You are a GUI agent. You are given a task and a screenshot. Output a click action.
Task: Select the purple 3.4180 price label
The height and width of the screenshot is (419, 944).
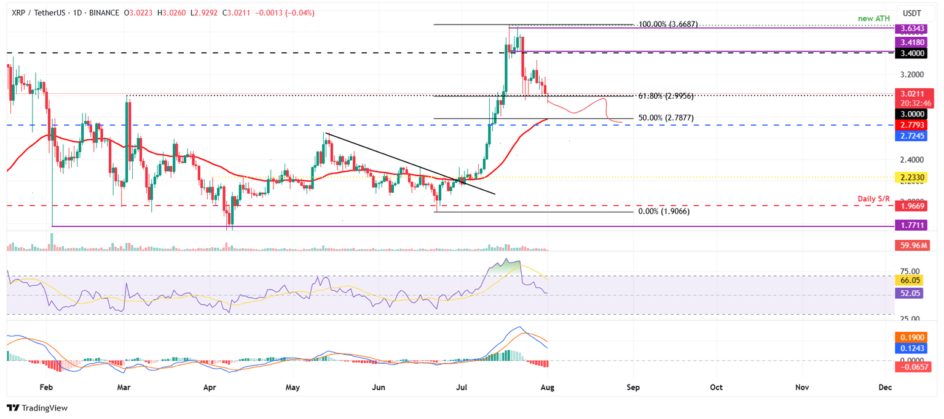tap(913, 42)
